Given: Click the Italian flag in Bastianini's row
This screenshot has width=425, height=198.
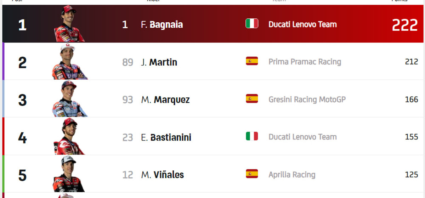Looking at the screenshot, I should tap(252, 136).
